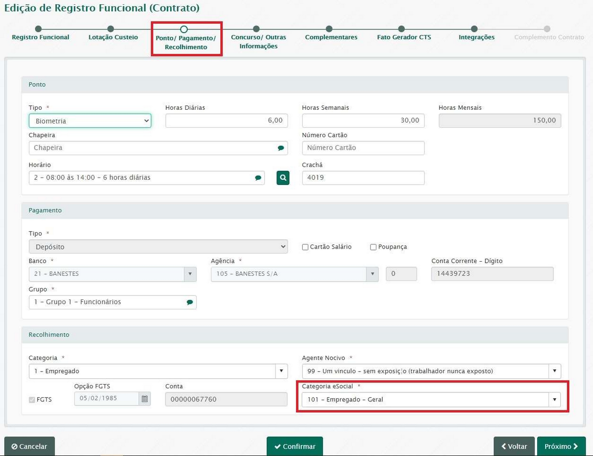The height and width of the screenshot is (456, 593).
Task: Click the Fato Gerador CTS step circle
Action: pyautogui.click(x=401, y=29)
